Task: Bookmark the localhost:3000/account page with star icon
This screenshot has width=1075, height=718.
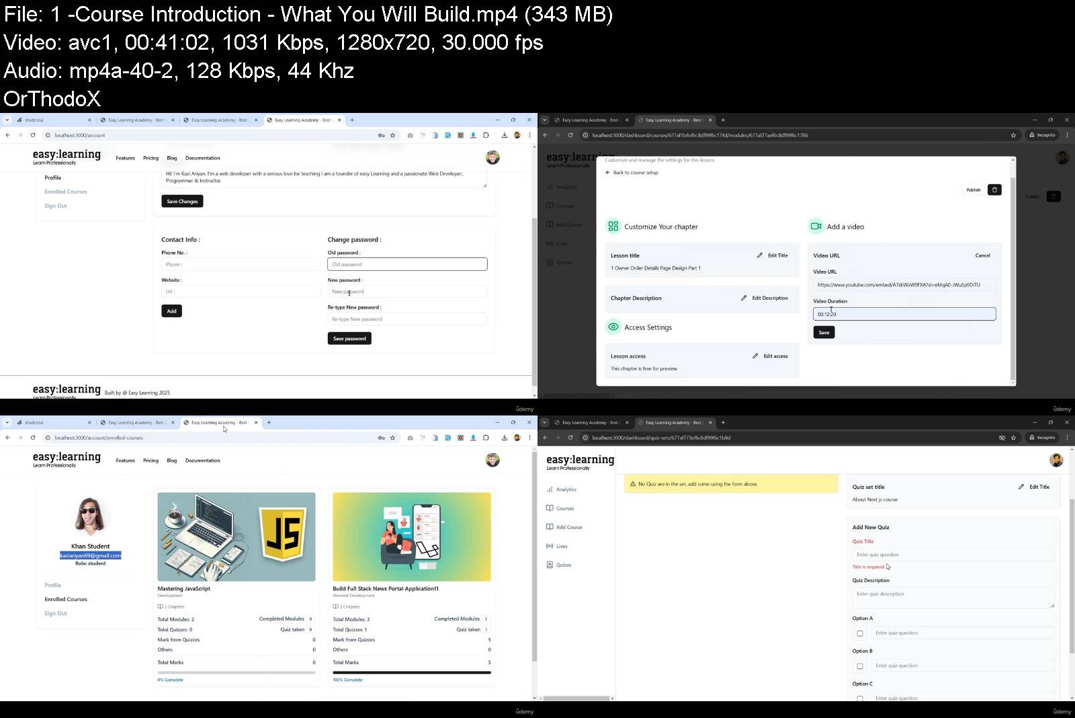Action: point(392,135)
